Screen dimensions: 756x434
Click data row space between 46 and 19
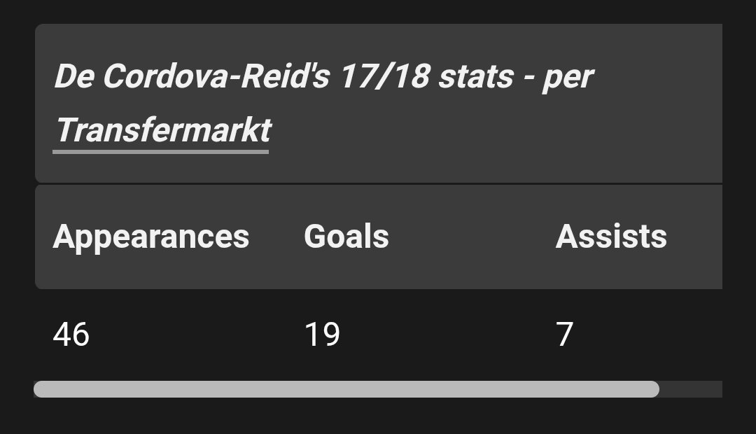196,335
